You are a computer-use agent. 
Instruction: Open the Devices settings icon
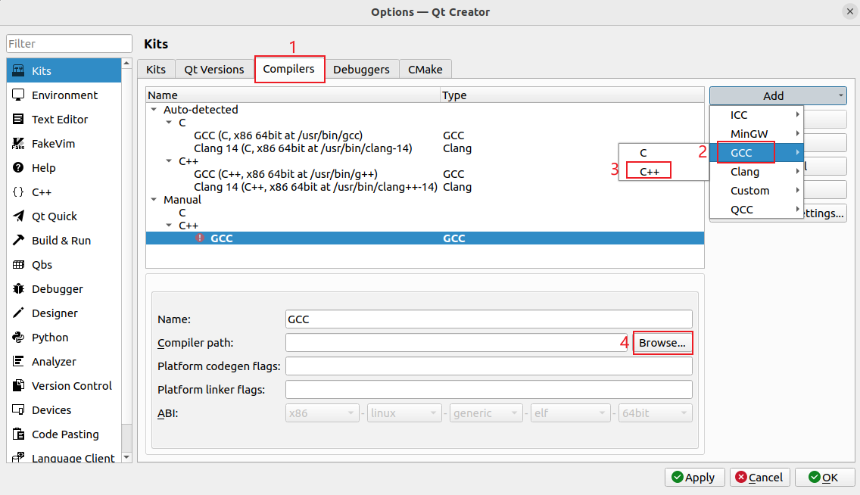pos(18,410)
